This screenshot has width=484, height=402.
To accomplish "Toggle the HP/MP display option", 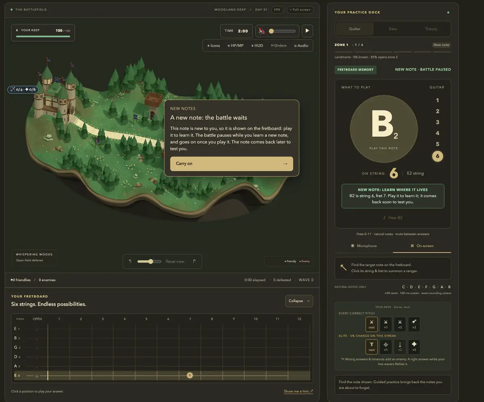I will click(x=236, y=46).
